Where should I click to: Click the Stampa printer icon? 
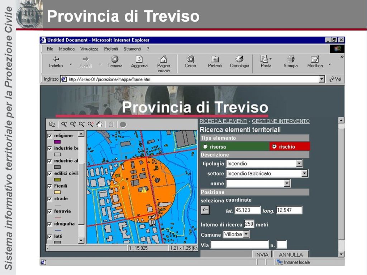click(x=290, y=59)
